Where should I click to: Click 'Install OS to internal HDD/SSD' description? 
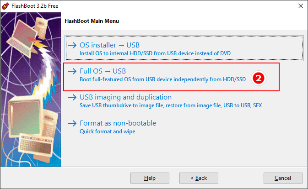click(x=155, y=53)
